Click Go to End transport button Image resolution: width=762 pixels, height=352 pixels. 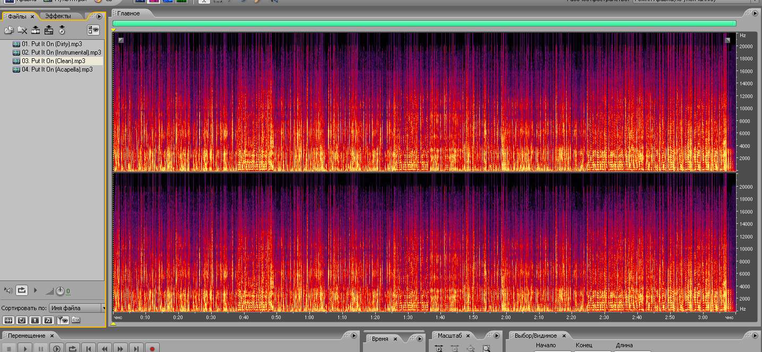[136, 348]
